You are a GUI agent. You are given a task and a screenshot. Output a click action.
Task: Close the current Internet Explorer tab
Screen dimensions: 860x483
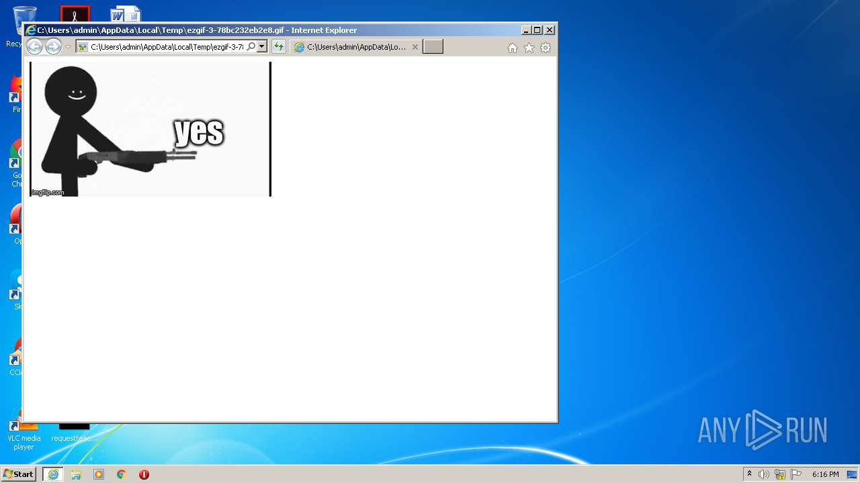coord(415,47)
